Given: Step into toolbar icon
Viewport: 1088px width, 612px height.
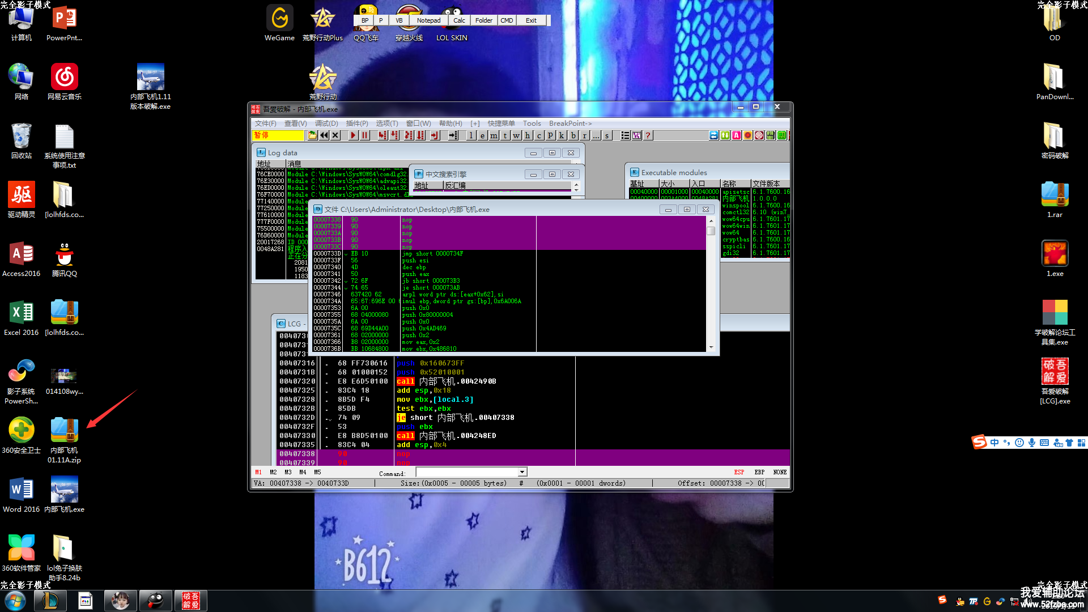Looking at the screenshot, I should [x=382, y=135].
